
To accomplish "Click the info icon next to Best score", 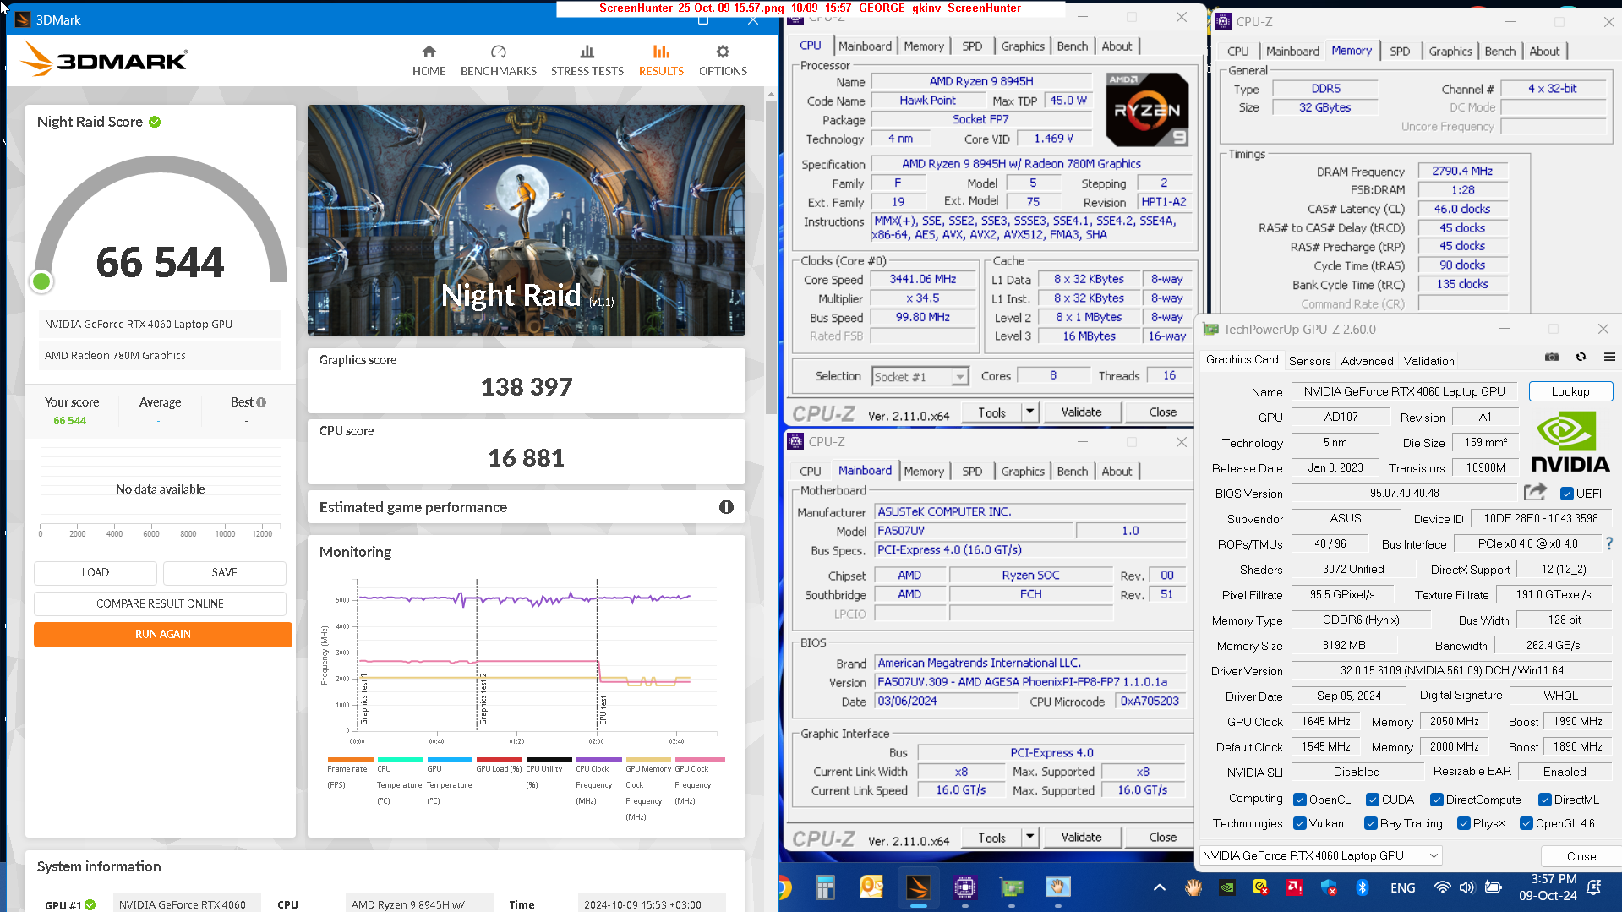I will pos(261,402).
